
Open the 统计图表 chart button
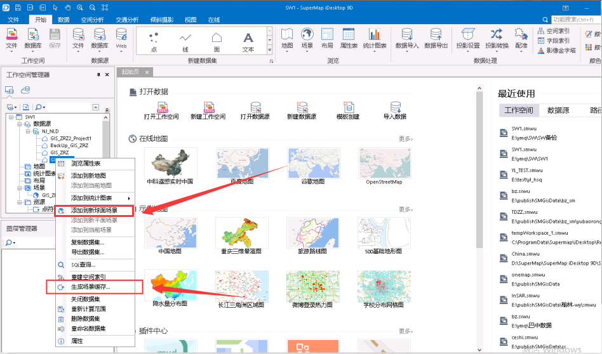(375, 39)
